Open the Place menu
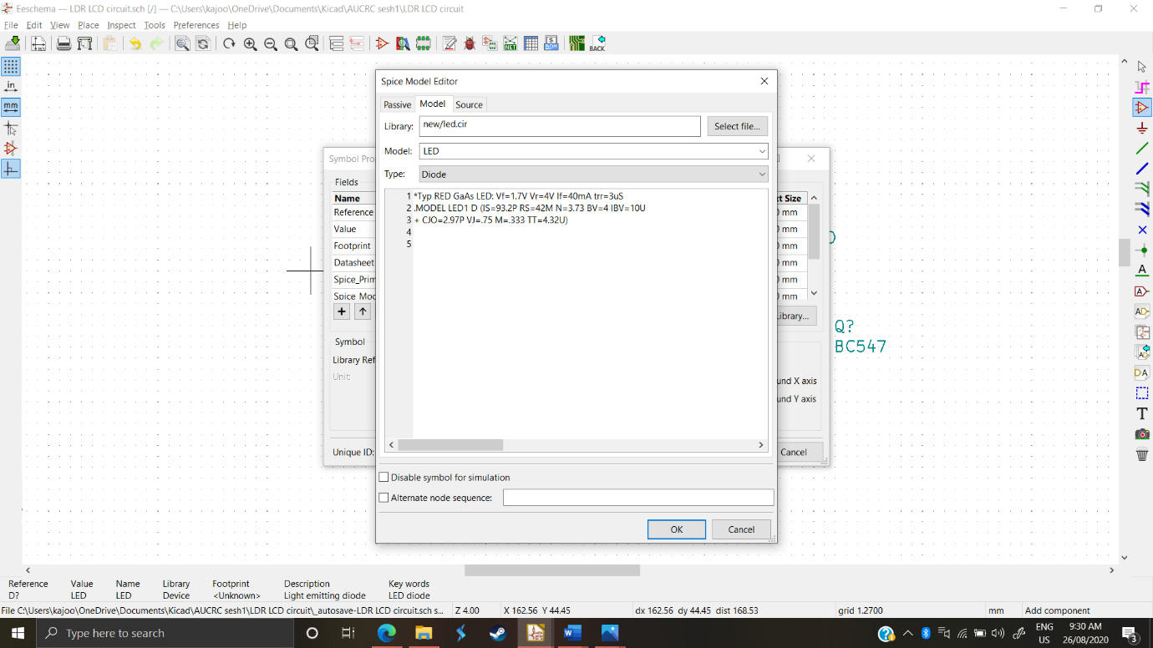The width and height of the screenshot is (1153, 648). coord(88,25)
